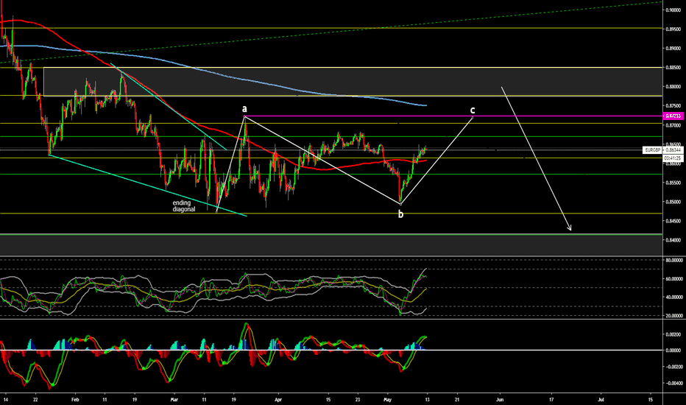
Task: Click the 13 date label on time axis
Action: pyautogui.click(x=427, y=399)
